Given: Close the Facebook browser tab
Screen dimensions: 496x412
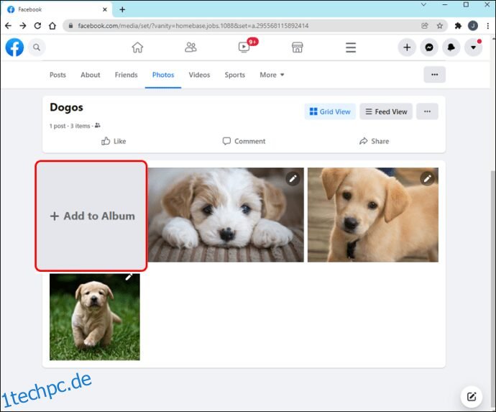Looking at the screenshot, I should click(x=105, y=9).
